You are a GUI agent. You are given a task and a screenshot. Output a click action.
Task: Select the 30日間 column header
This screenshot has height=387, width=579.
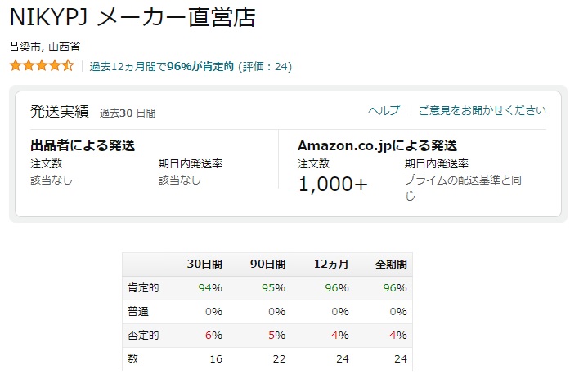pyautogui.click(x=204, y=265)
